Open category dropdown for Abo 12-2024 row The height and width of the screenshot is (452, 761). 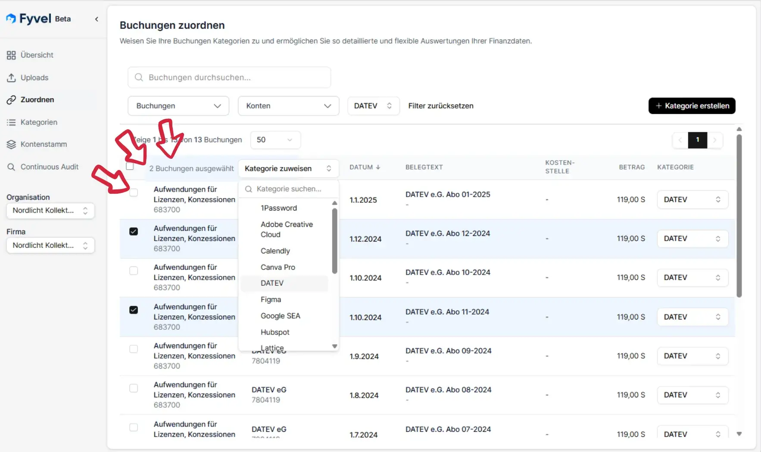pos(692,239)
